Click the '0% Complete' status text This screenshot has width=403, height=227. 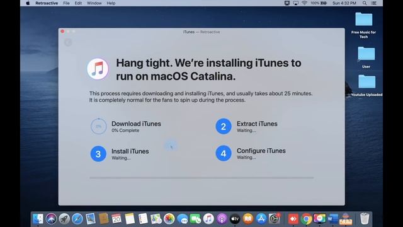pos(125,131)
